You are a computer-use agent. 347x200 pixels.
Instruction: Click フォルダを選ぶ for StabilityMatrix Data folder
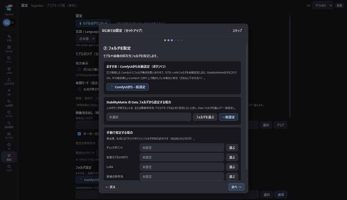pyautogui.click(x=205, y=117)
